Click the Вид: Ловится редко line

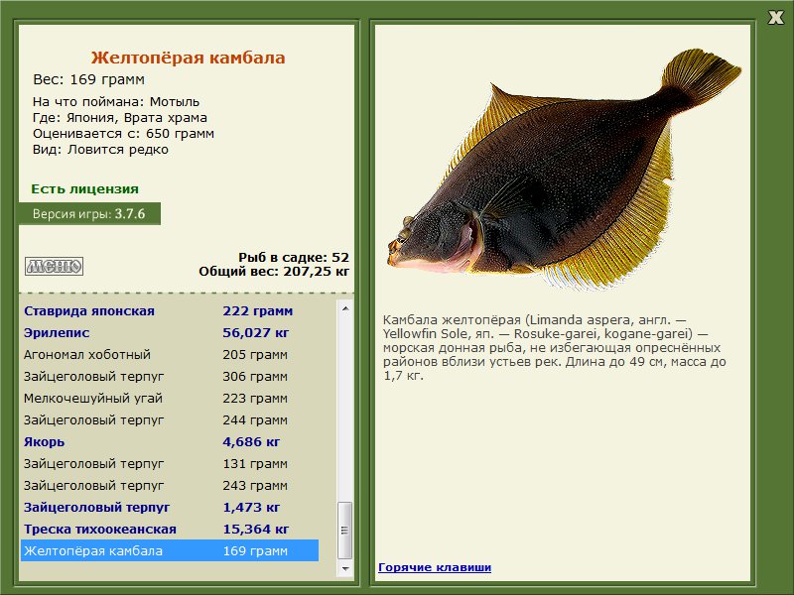pos(100,150)
